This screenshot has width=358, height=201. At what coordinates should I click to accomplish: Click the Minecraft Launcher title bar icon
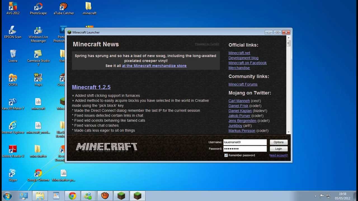click(69, 32)
